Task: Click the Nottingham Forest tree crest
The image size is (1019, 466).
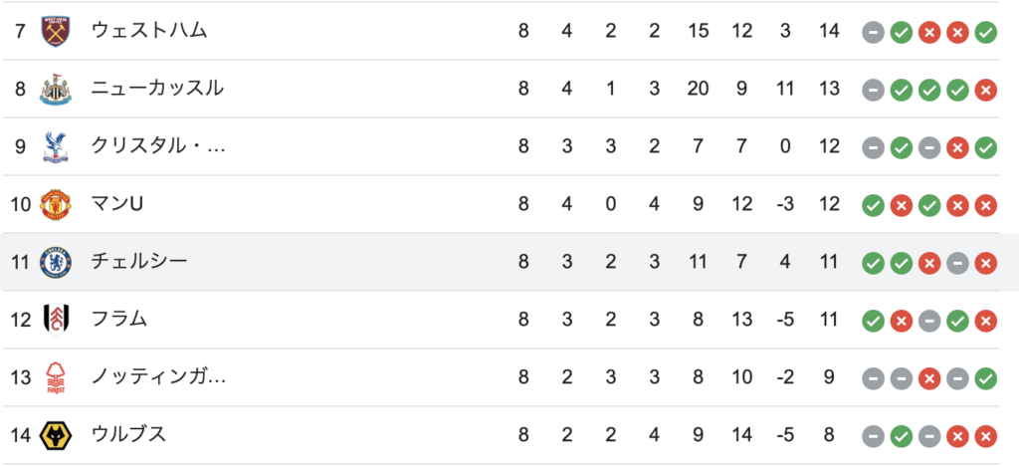Action: 56,377
